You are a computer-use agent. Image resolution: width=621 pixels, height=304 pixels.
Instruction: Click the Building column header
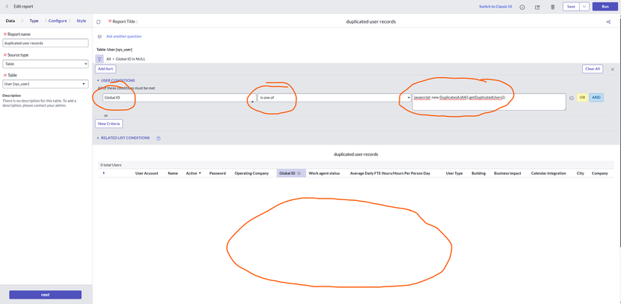coord(478,173)
